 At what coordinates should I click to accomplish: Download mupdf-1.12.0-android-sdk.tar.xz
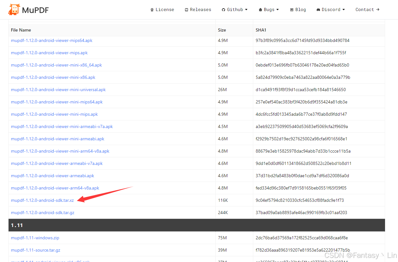click(42, 200)
